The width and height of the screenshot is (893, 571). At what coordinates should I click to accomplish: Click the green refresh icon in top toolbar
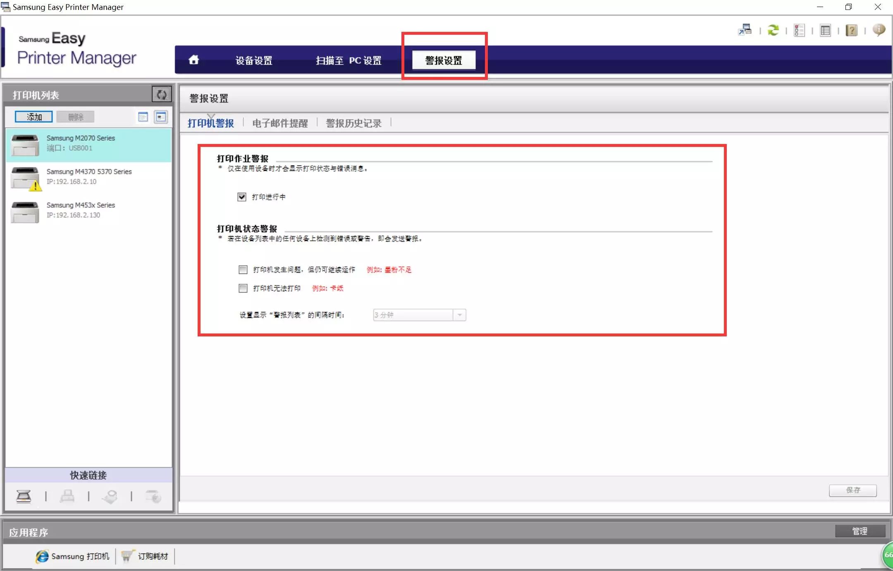[773, 30]
